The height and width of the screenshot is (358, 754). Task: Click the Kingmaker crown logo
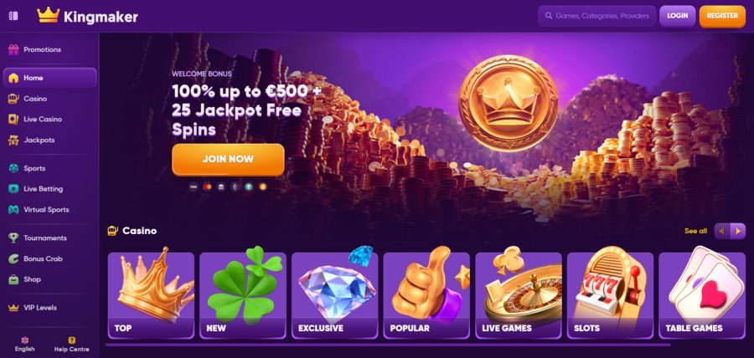tap(48, 16)
